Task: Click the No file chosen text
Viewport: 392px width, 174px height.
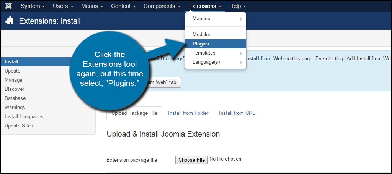Action: tap(225, 159)
